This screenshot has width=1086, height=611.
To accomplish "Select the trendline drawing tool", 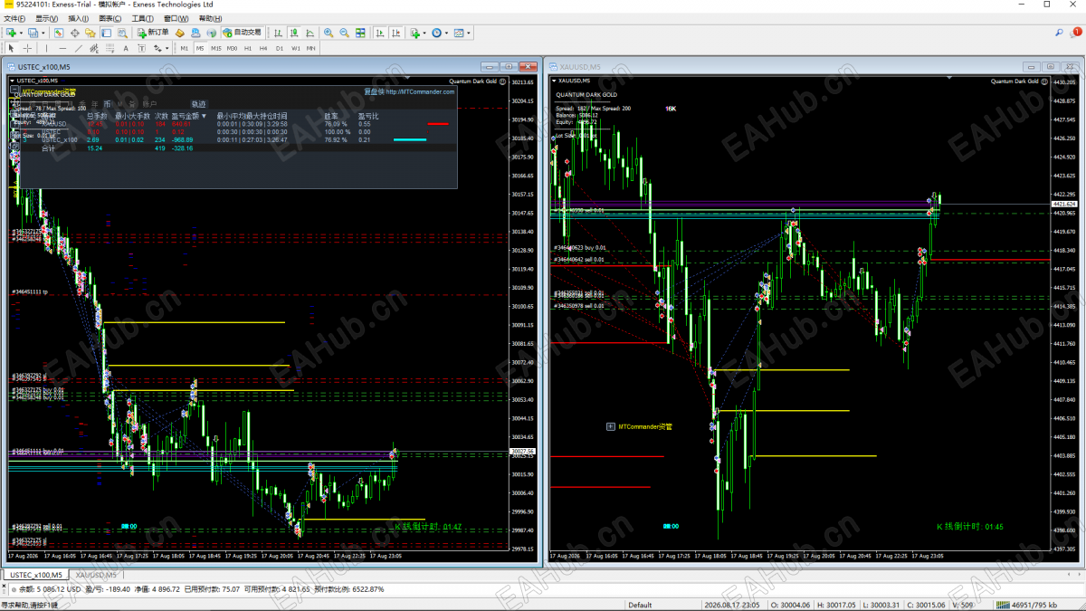I will [x=79, y=48].
